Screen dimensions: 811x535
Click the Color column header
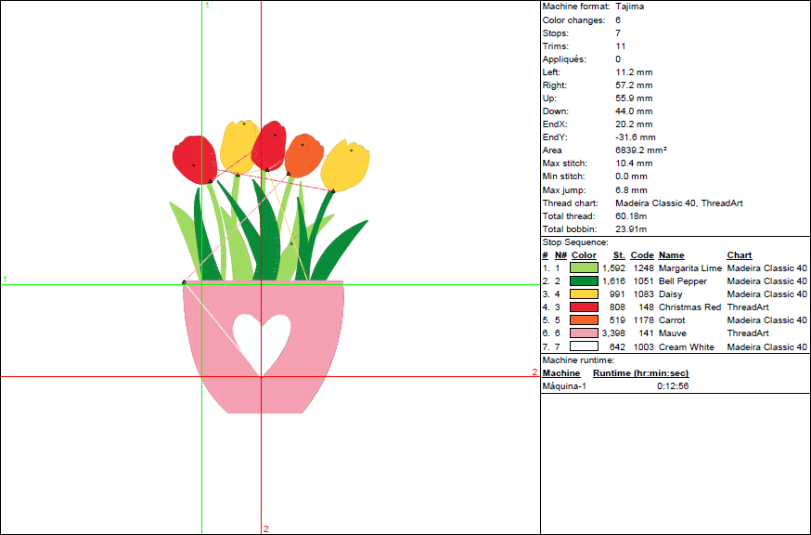pos(584,255)
